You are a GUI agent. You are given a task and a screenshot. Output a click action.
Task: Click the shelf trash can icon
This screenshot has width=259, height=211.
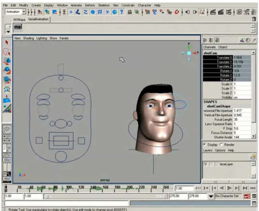254,19
